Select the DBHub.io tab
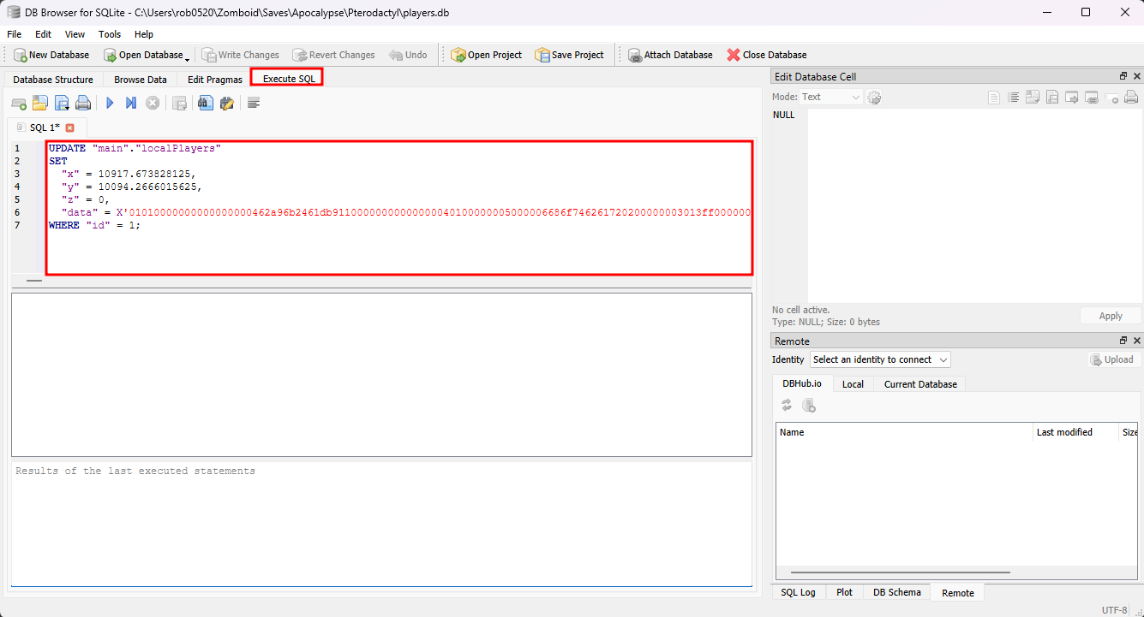Viewport: 1144px width, 617px height. (x=801, y=383)
